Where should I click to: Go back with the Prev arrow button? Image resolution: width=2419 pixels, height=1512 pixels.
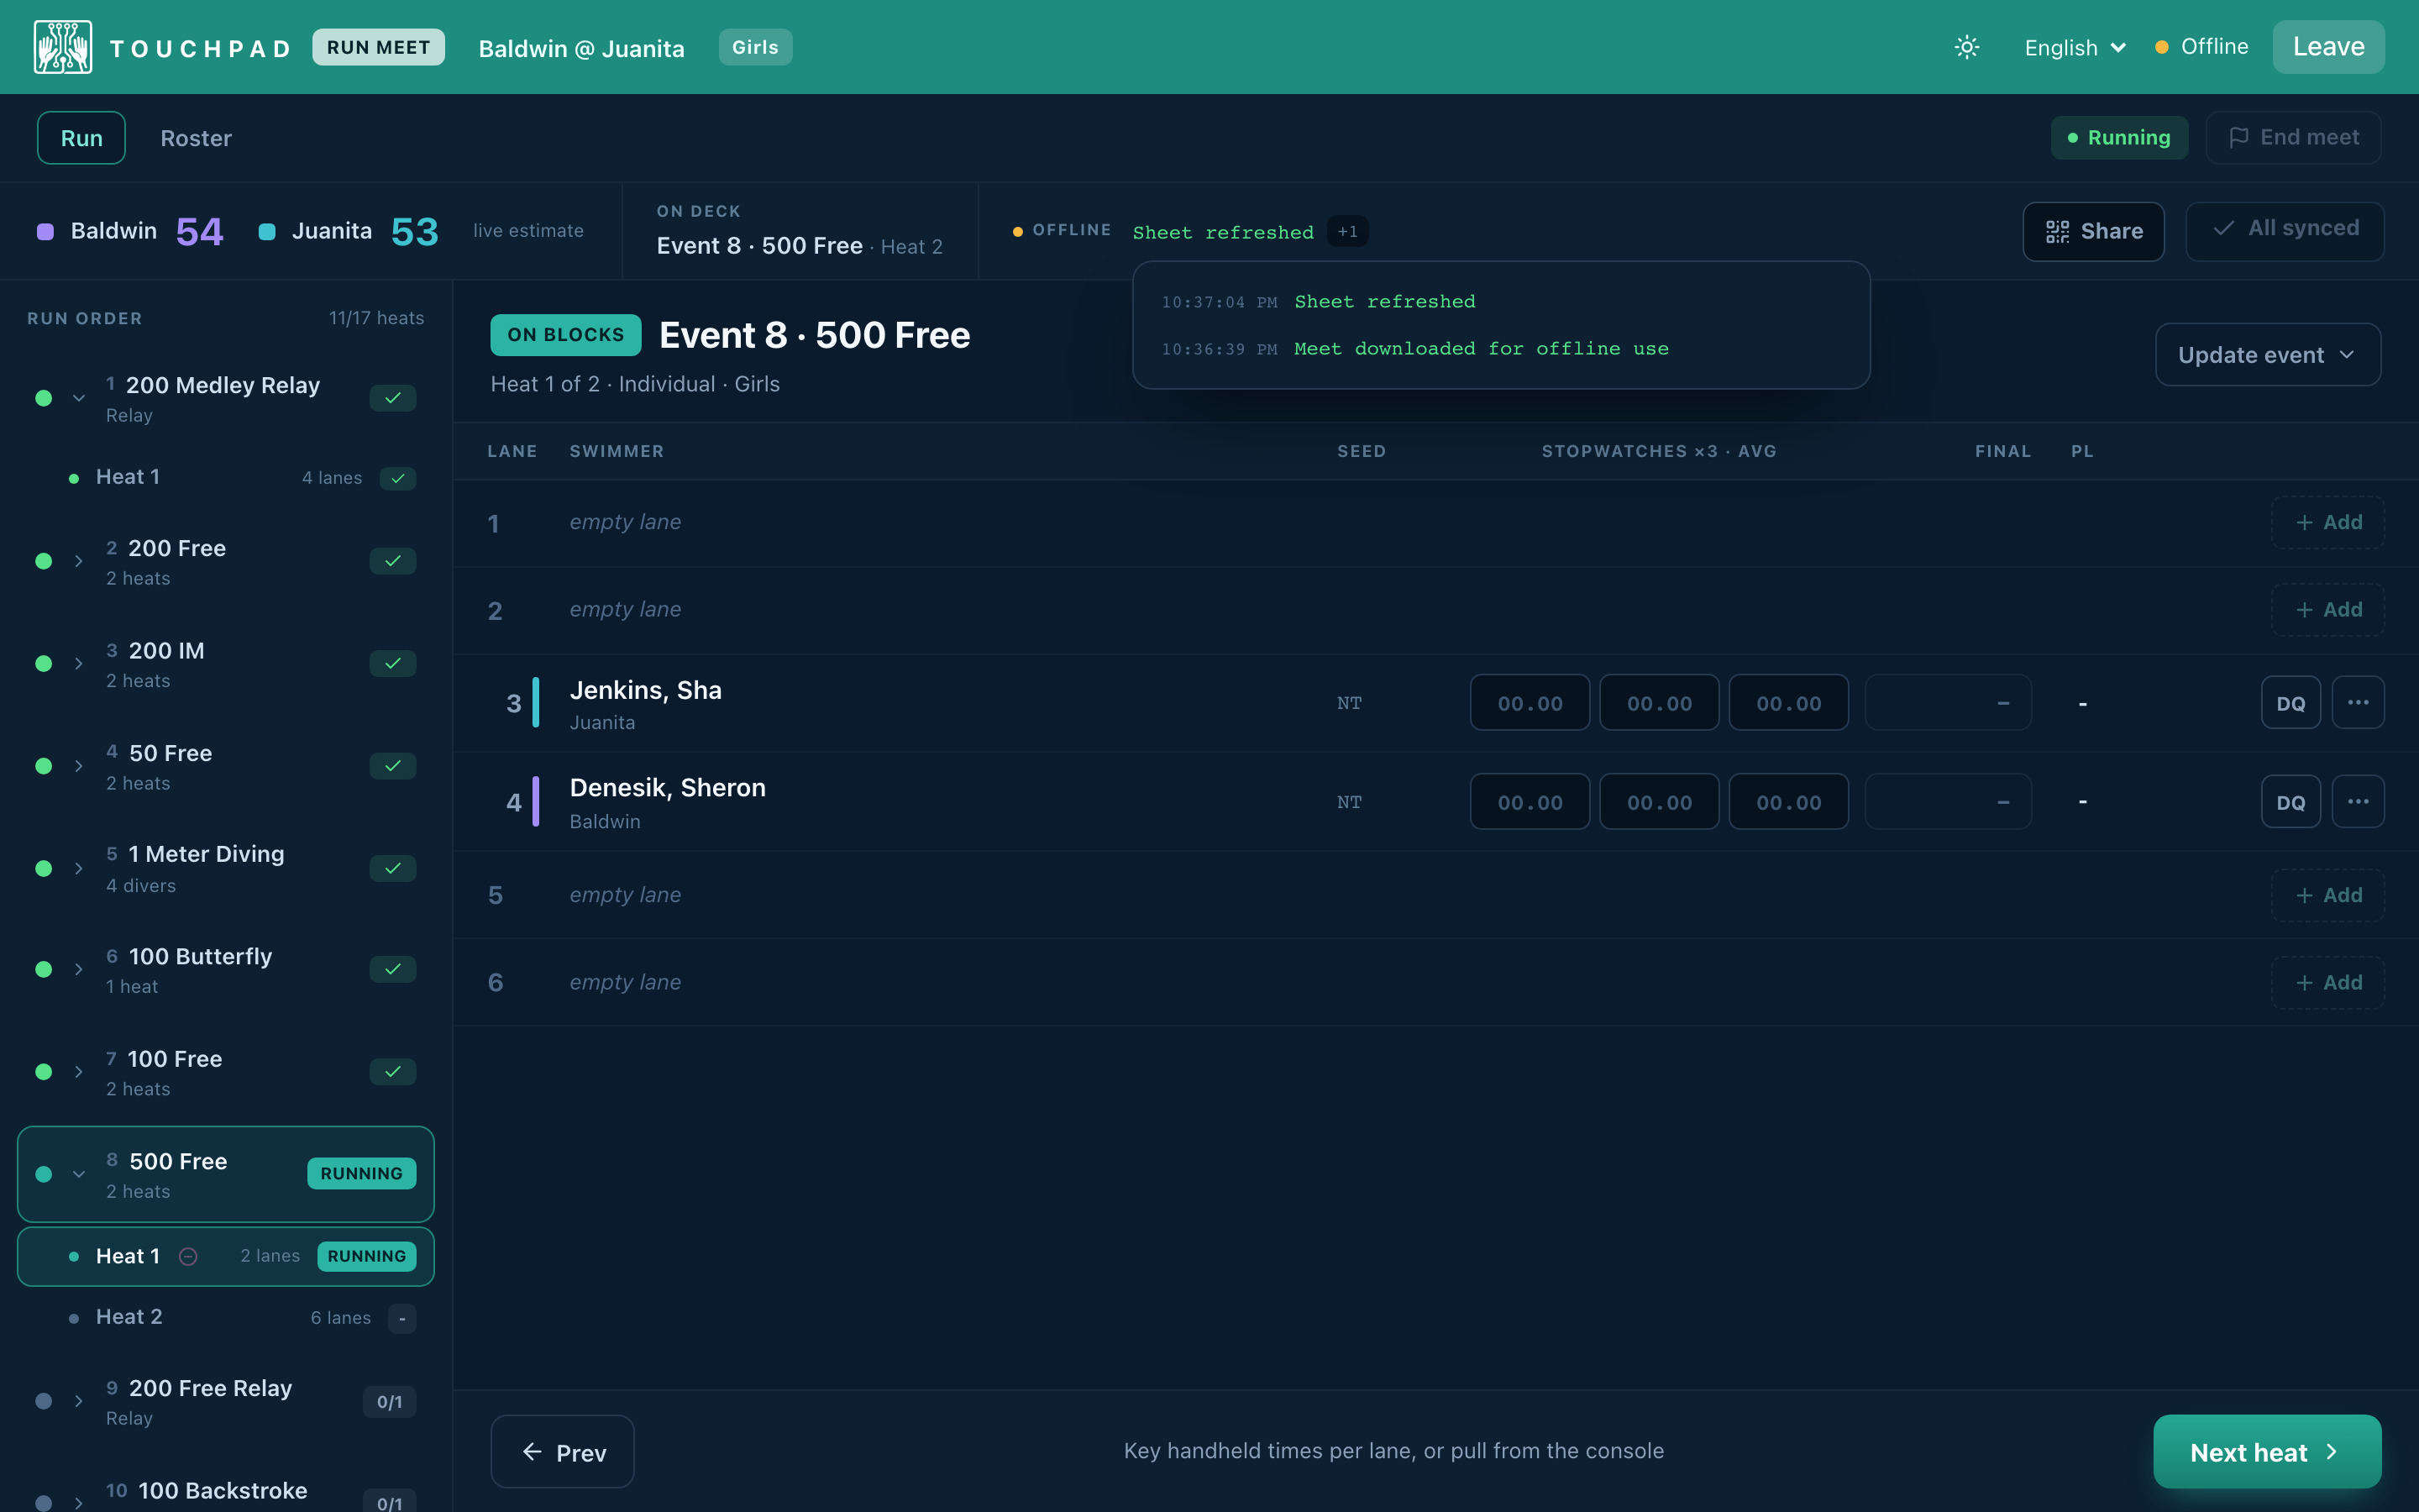562,1451
